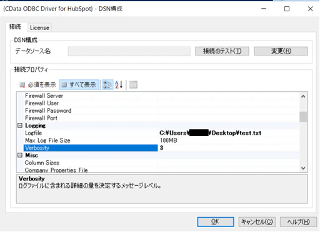The height and width of the screenshot is (232, 320).
Task: Show all properties (すべて表示)
Action: point(79,85)
